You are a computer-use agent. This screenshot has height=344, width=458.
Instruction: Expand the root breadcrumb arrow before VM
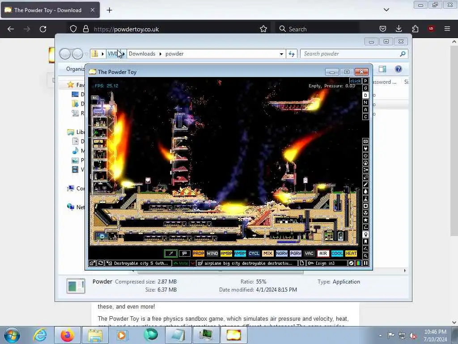pos(102,54)
